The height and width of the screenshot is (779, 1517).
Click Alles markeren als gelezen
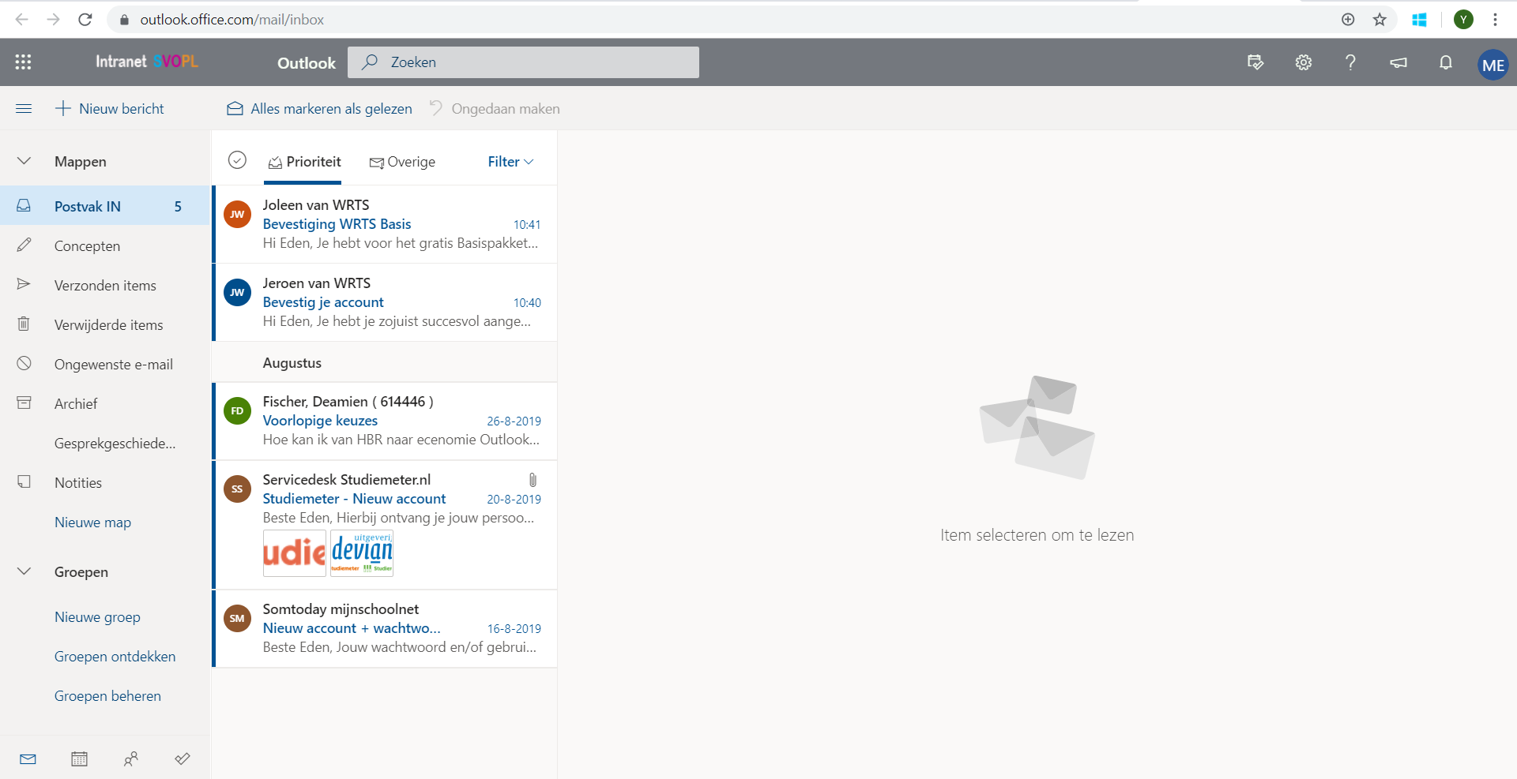(319, 108)
